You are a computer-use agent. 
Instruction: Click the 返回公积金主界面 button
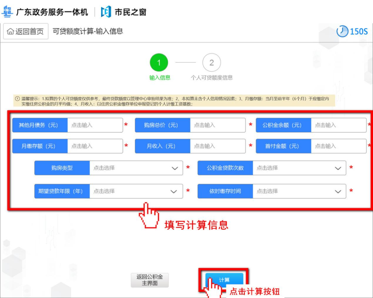coord(150,280)
